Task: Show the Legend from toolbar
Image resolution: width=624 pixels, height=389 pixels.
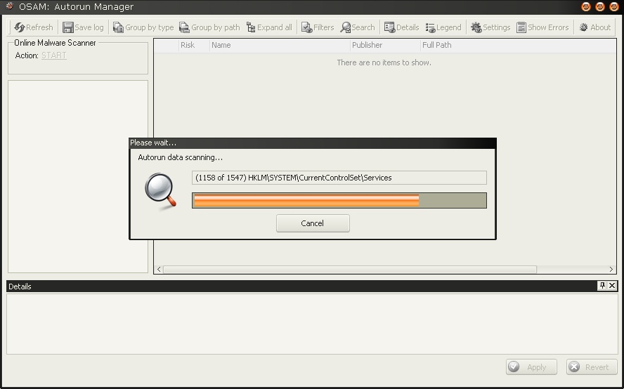Action: click(x=443, y=27)
